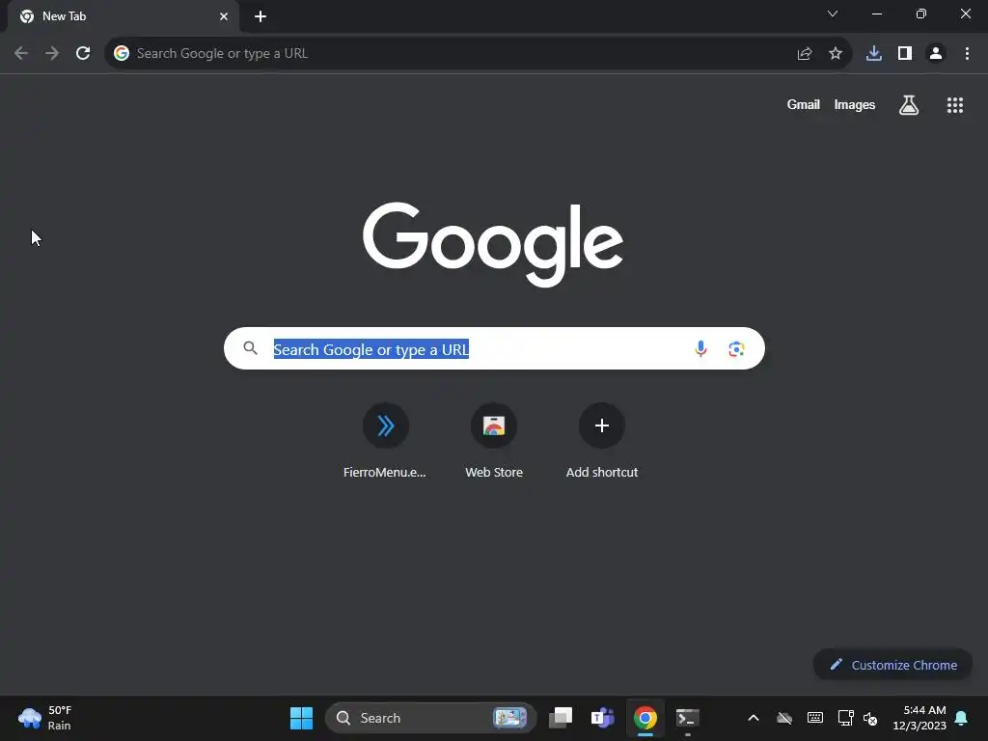Click the Google search box
This screenshot has width=988, height=741.
click(x=494, y=348)
